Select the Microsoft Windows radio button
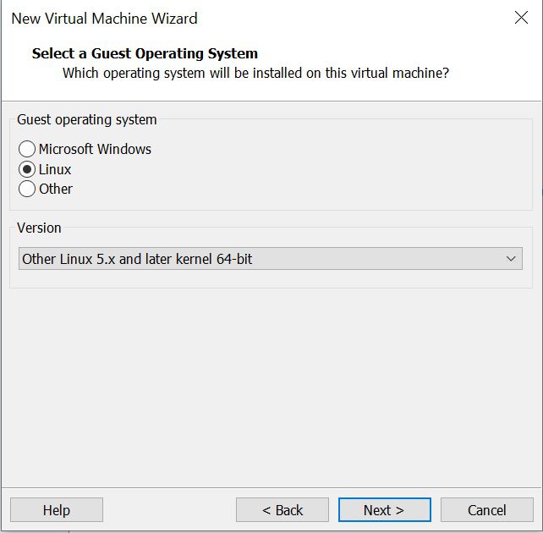This screenshot has width=543, height=533. [27, 150]
